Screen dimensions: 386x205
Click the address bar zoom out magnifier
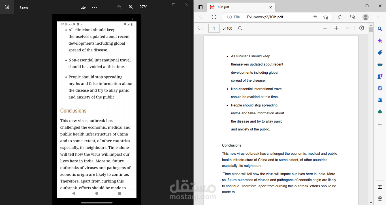click(x=315, y=17)
